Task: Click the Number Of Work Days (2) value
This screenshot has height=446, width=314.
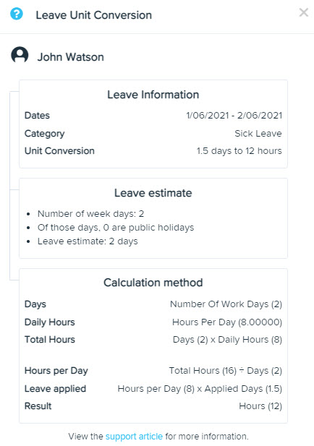Action: coord(226,304)
